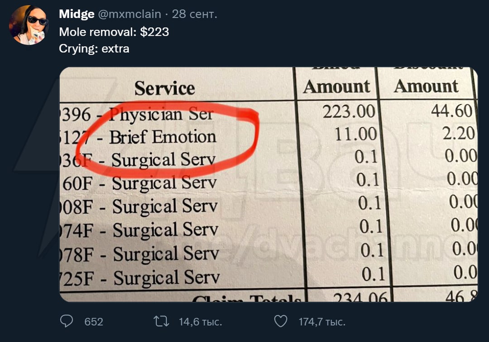
Task: View the 174,7 тыс. likes count
Action: point(322,322)
